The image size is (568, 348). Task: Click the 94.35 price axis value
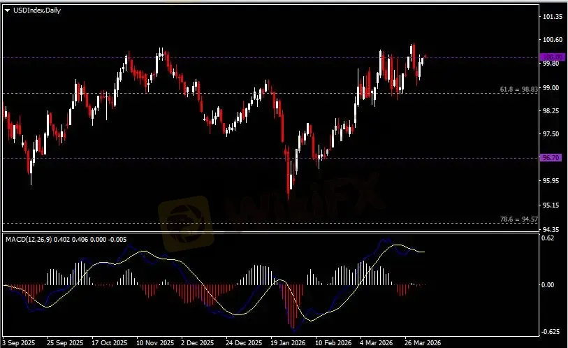(x=551, y=229)
